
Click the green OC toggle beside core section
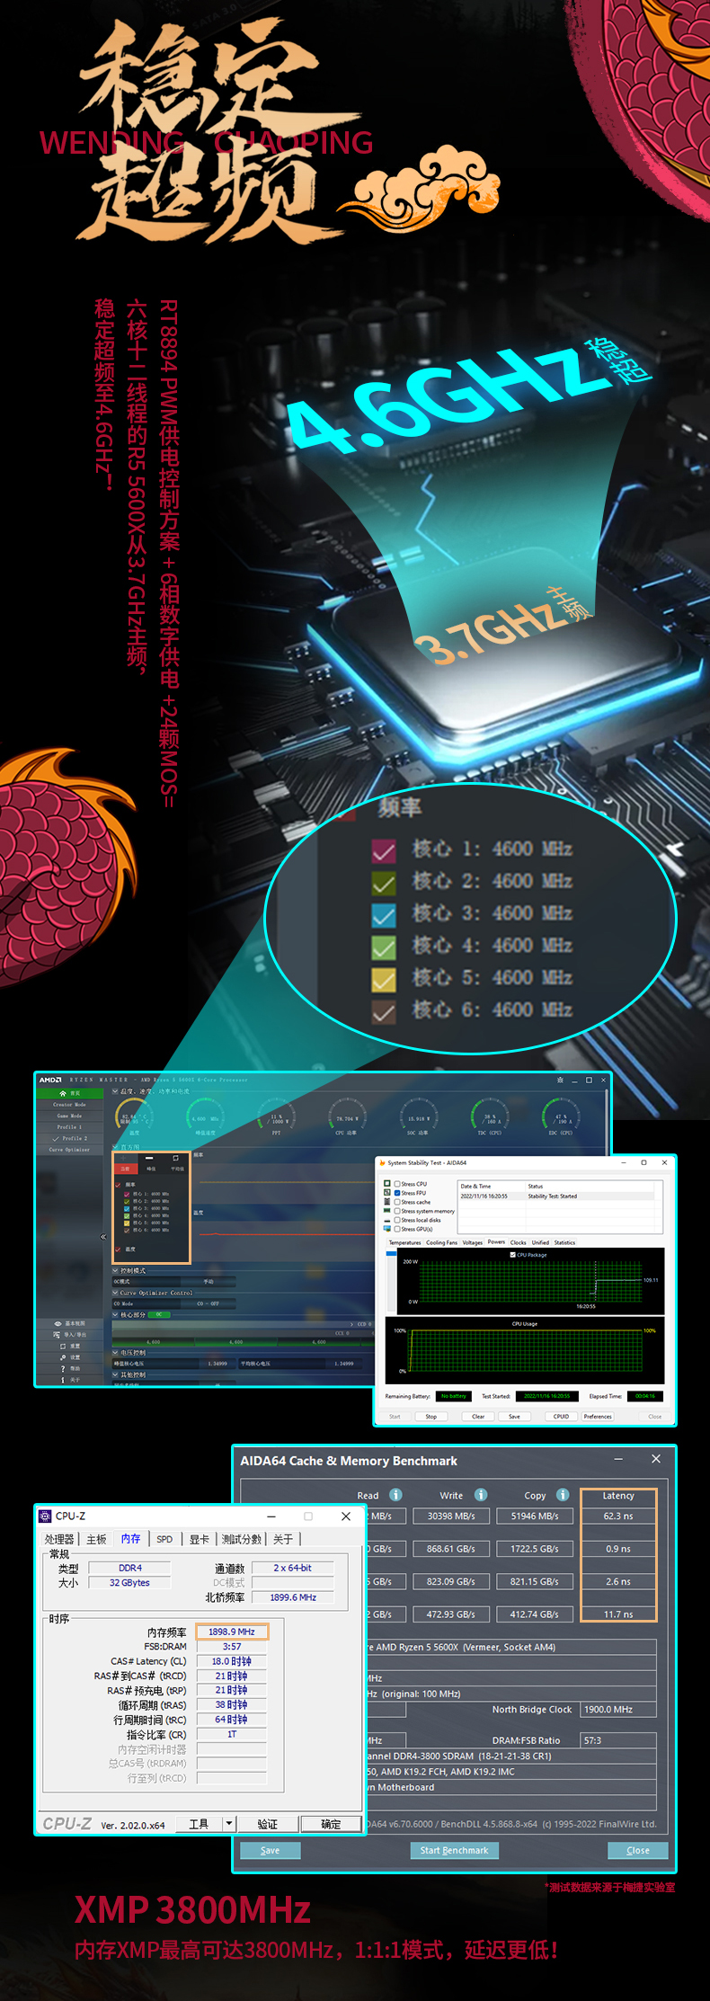158,1314
